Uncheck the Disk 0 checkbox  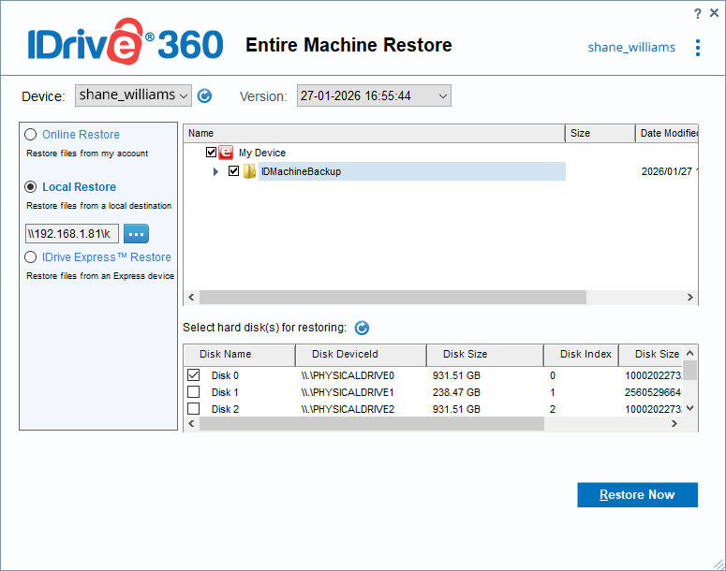[194, 375]
